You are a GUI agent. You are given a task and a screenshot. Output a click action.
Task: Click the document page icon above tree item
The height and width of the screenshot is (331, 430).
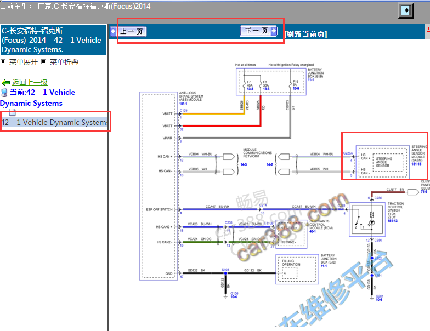12,112
